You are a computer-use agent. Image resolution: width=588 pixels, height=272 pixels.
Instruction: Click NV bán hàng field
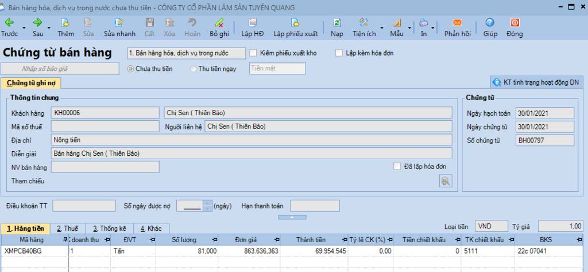coord(105,167)
